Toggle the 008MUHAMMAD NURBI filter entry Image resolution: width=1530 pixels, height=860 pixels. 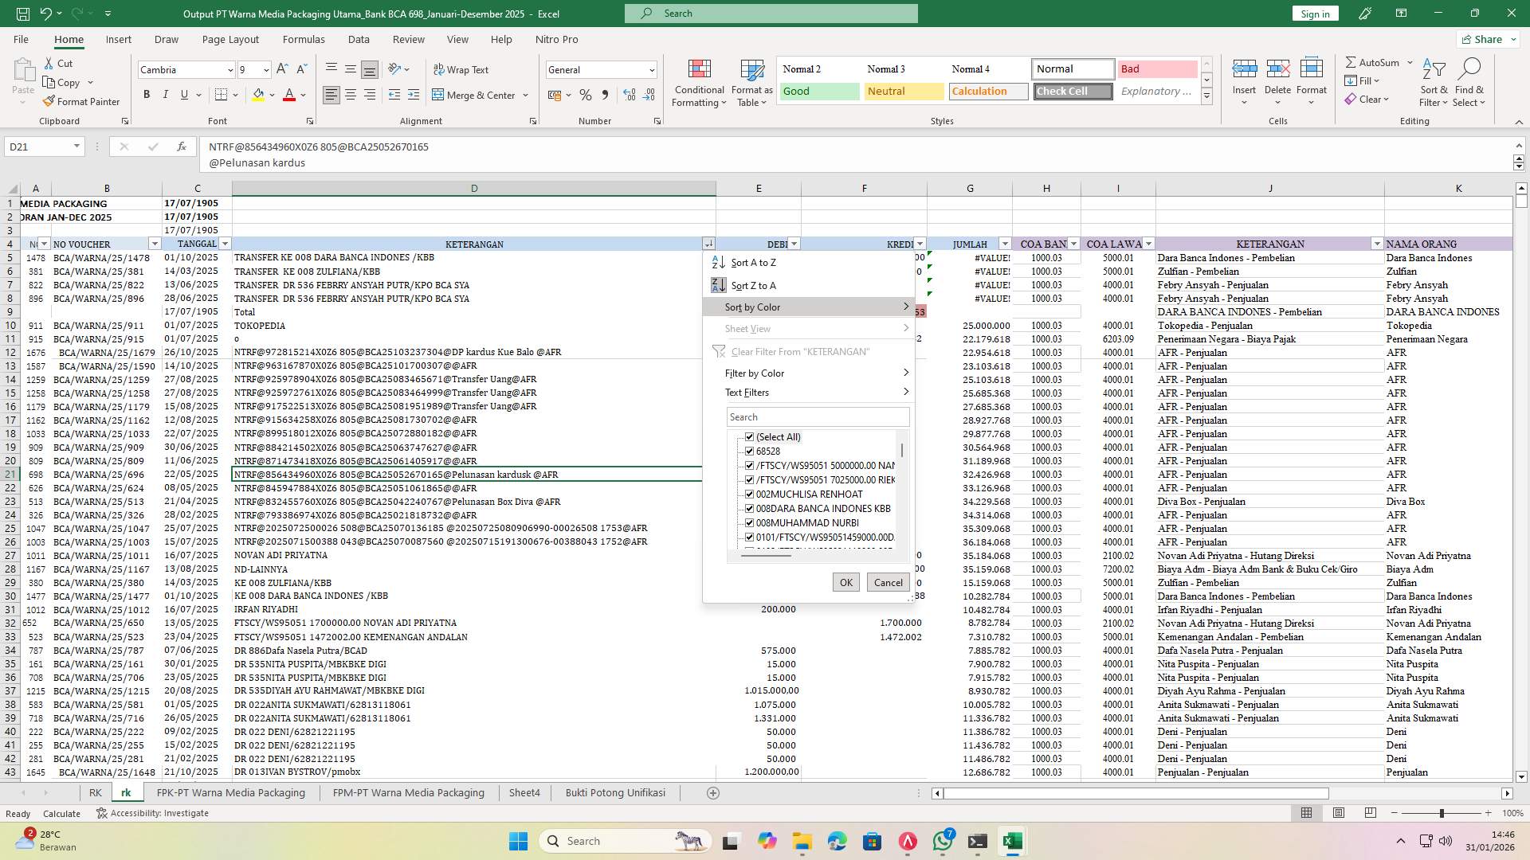click(750, 522)
